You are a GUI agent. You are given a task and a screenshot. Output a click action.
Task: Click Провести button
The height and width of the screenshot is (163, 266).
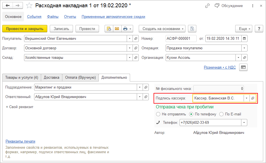pyautogui.click(x=87, y=29)
